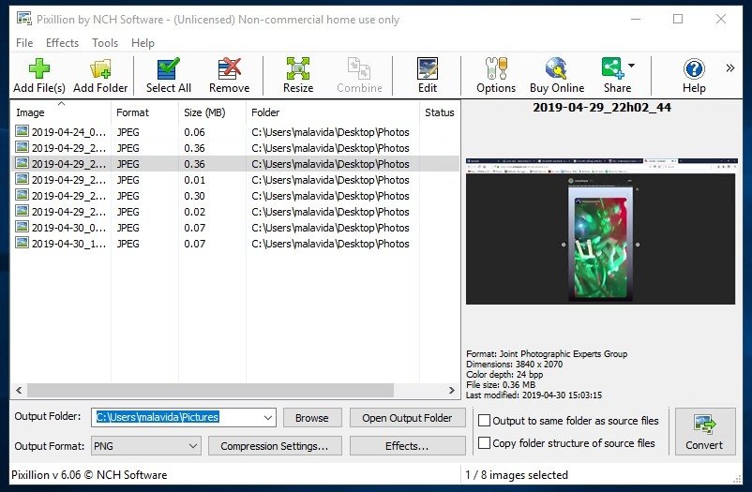The height and width of the screenshot is (492, 752).
Task: Click image icon of the 0.30 MB row
Action: click(22, 195)
